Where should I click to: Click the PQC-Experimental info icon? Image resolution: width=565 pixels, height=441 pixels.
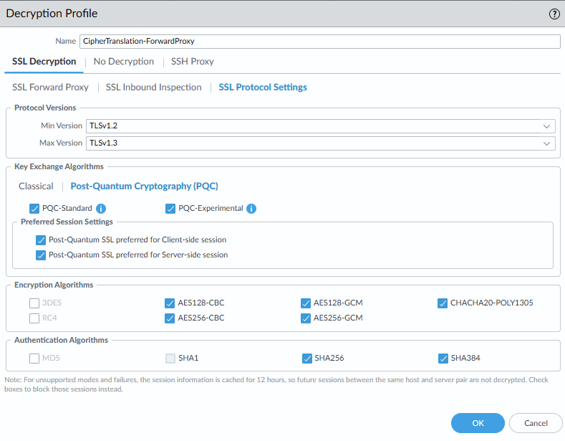tap(251, 209)
